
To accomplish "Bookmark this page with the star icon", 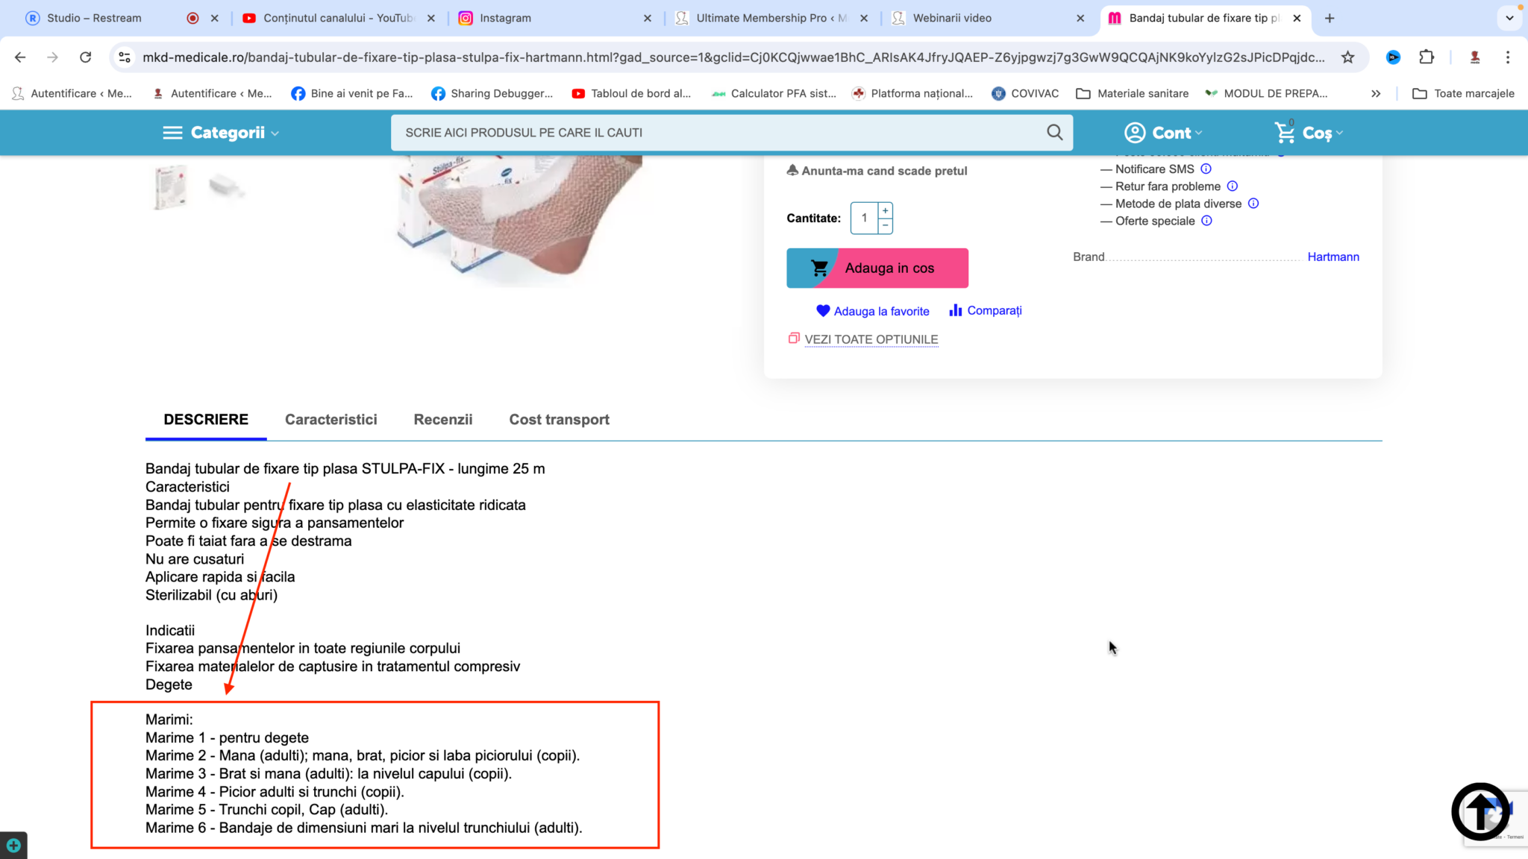I will coord(1347,57).
